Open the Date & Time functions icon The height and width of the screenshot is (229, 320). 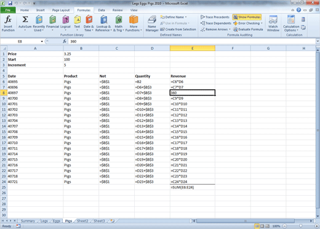click(x=89, y=20)
